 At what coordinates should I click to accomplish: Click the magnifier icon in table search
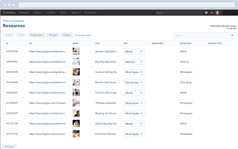click(232, 35)
